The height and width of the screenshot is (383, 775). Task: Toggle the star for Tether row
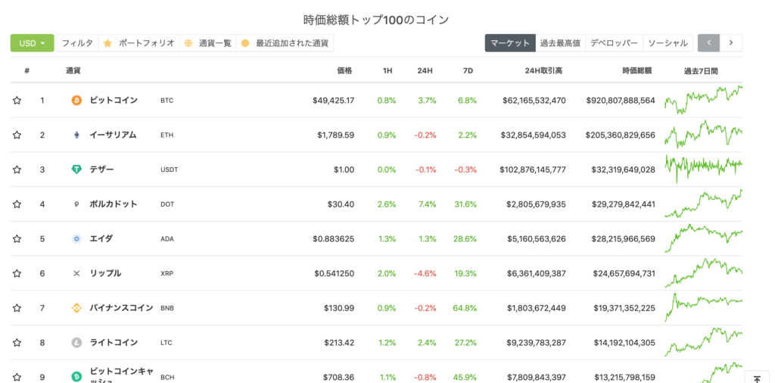point(17,170)
